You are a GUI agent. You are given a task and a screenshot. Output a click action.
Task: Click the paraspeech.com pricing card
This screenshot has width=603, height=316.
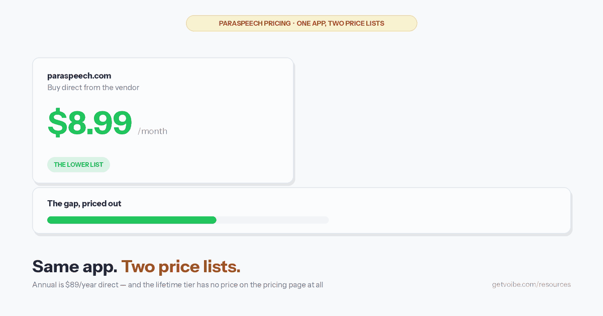tap(163, 120)
